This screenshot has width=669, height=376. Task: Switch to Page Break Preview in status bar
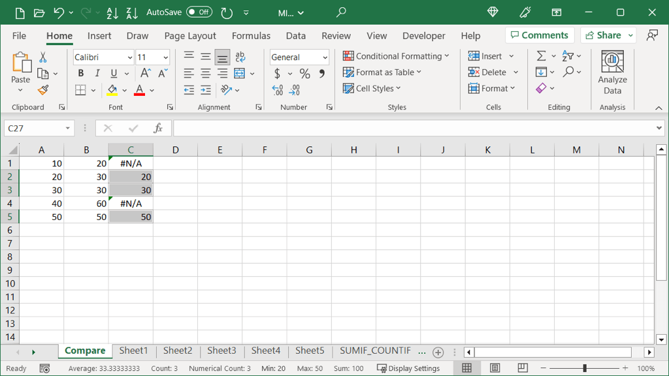(523, 368)
